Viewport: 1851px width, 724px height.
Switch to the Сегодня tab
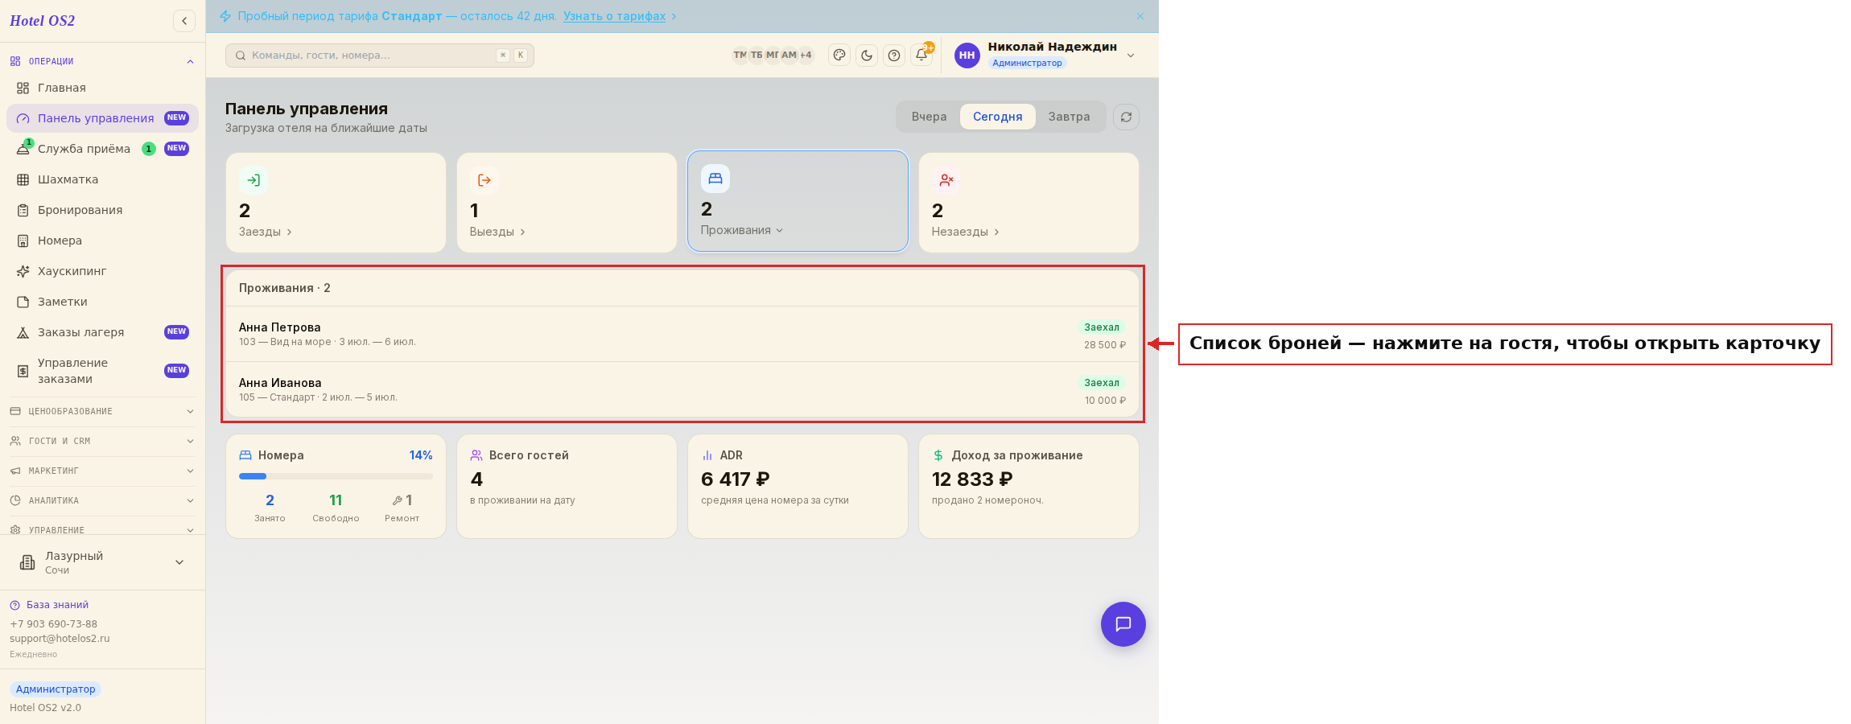click(x=998, y=117)
